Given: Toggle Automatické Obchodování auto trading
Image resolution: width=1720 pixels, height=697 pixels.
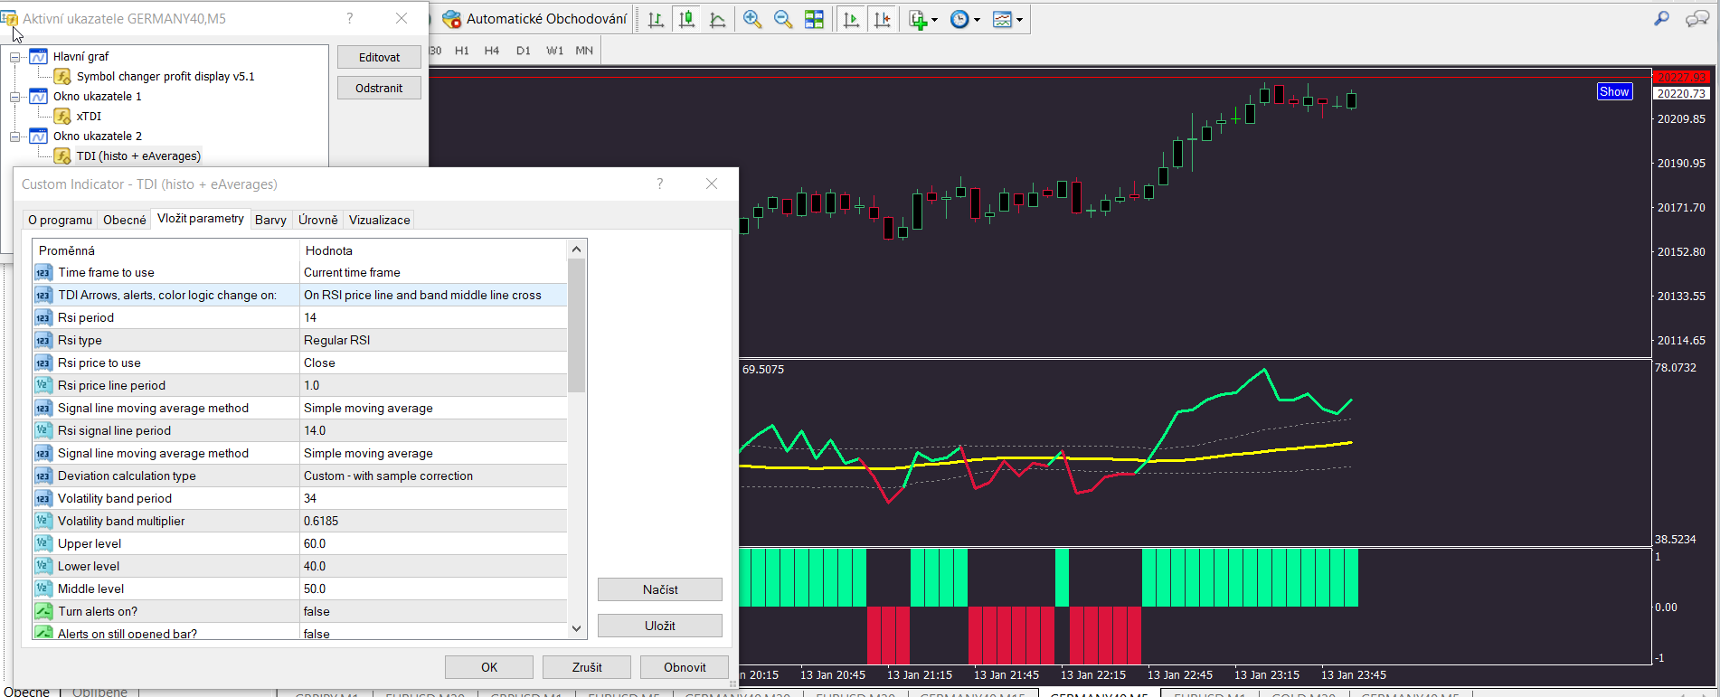Looking at the screenshot, I should pos(534,19).
